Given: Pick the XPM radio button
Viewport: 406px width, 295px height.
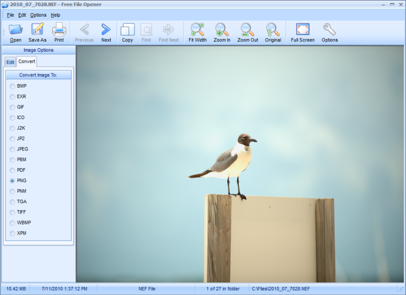Looking at the screenshot, I should tap(12, 234).
